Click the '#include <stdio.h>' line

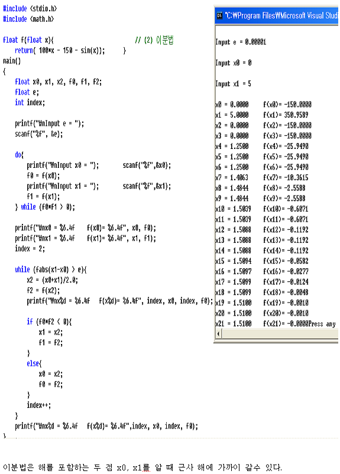point(30,8)
